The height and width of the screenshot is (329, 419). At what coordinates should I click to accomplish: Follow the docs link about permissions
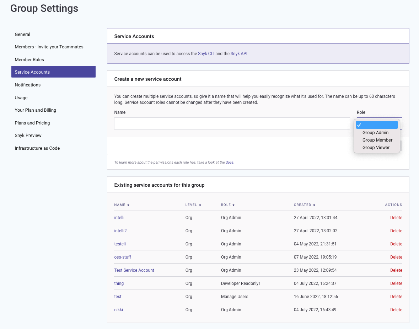click(x=230, y=163)
